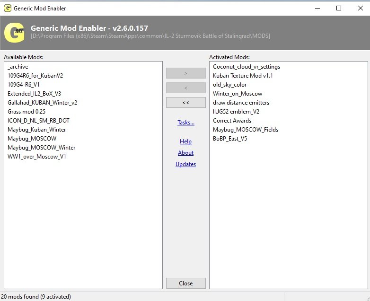This screenshot has width=370, height=301.
Task: Minimize the Generic Mod Enabler window
Action: (317, 8)
